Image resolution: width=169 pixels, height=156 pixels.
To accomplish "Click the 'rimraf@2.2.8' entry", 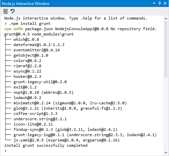I will pos(27,66).
